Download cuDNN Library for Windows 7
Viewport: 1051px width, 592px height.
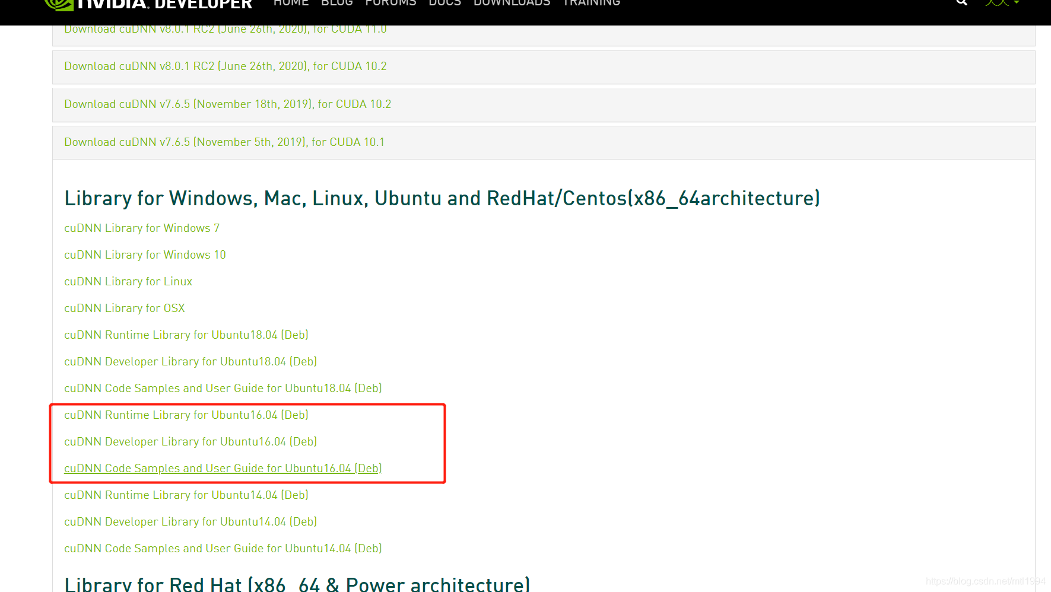(142, 228)
